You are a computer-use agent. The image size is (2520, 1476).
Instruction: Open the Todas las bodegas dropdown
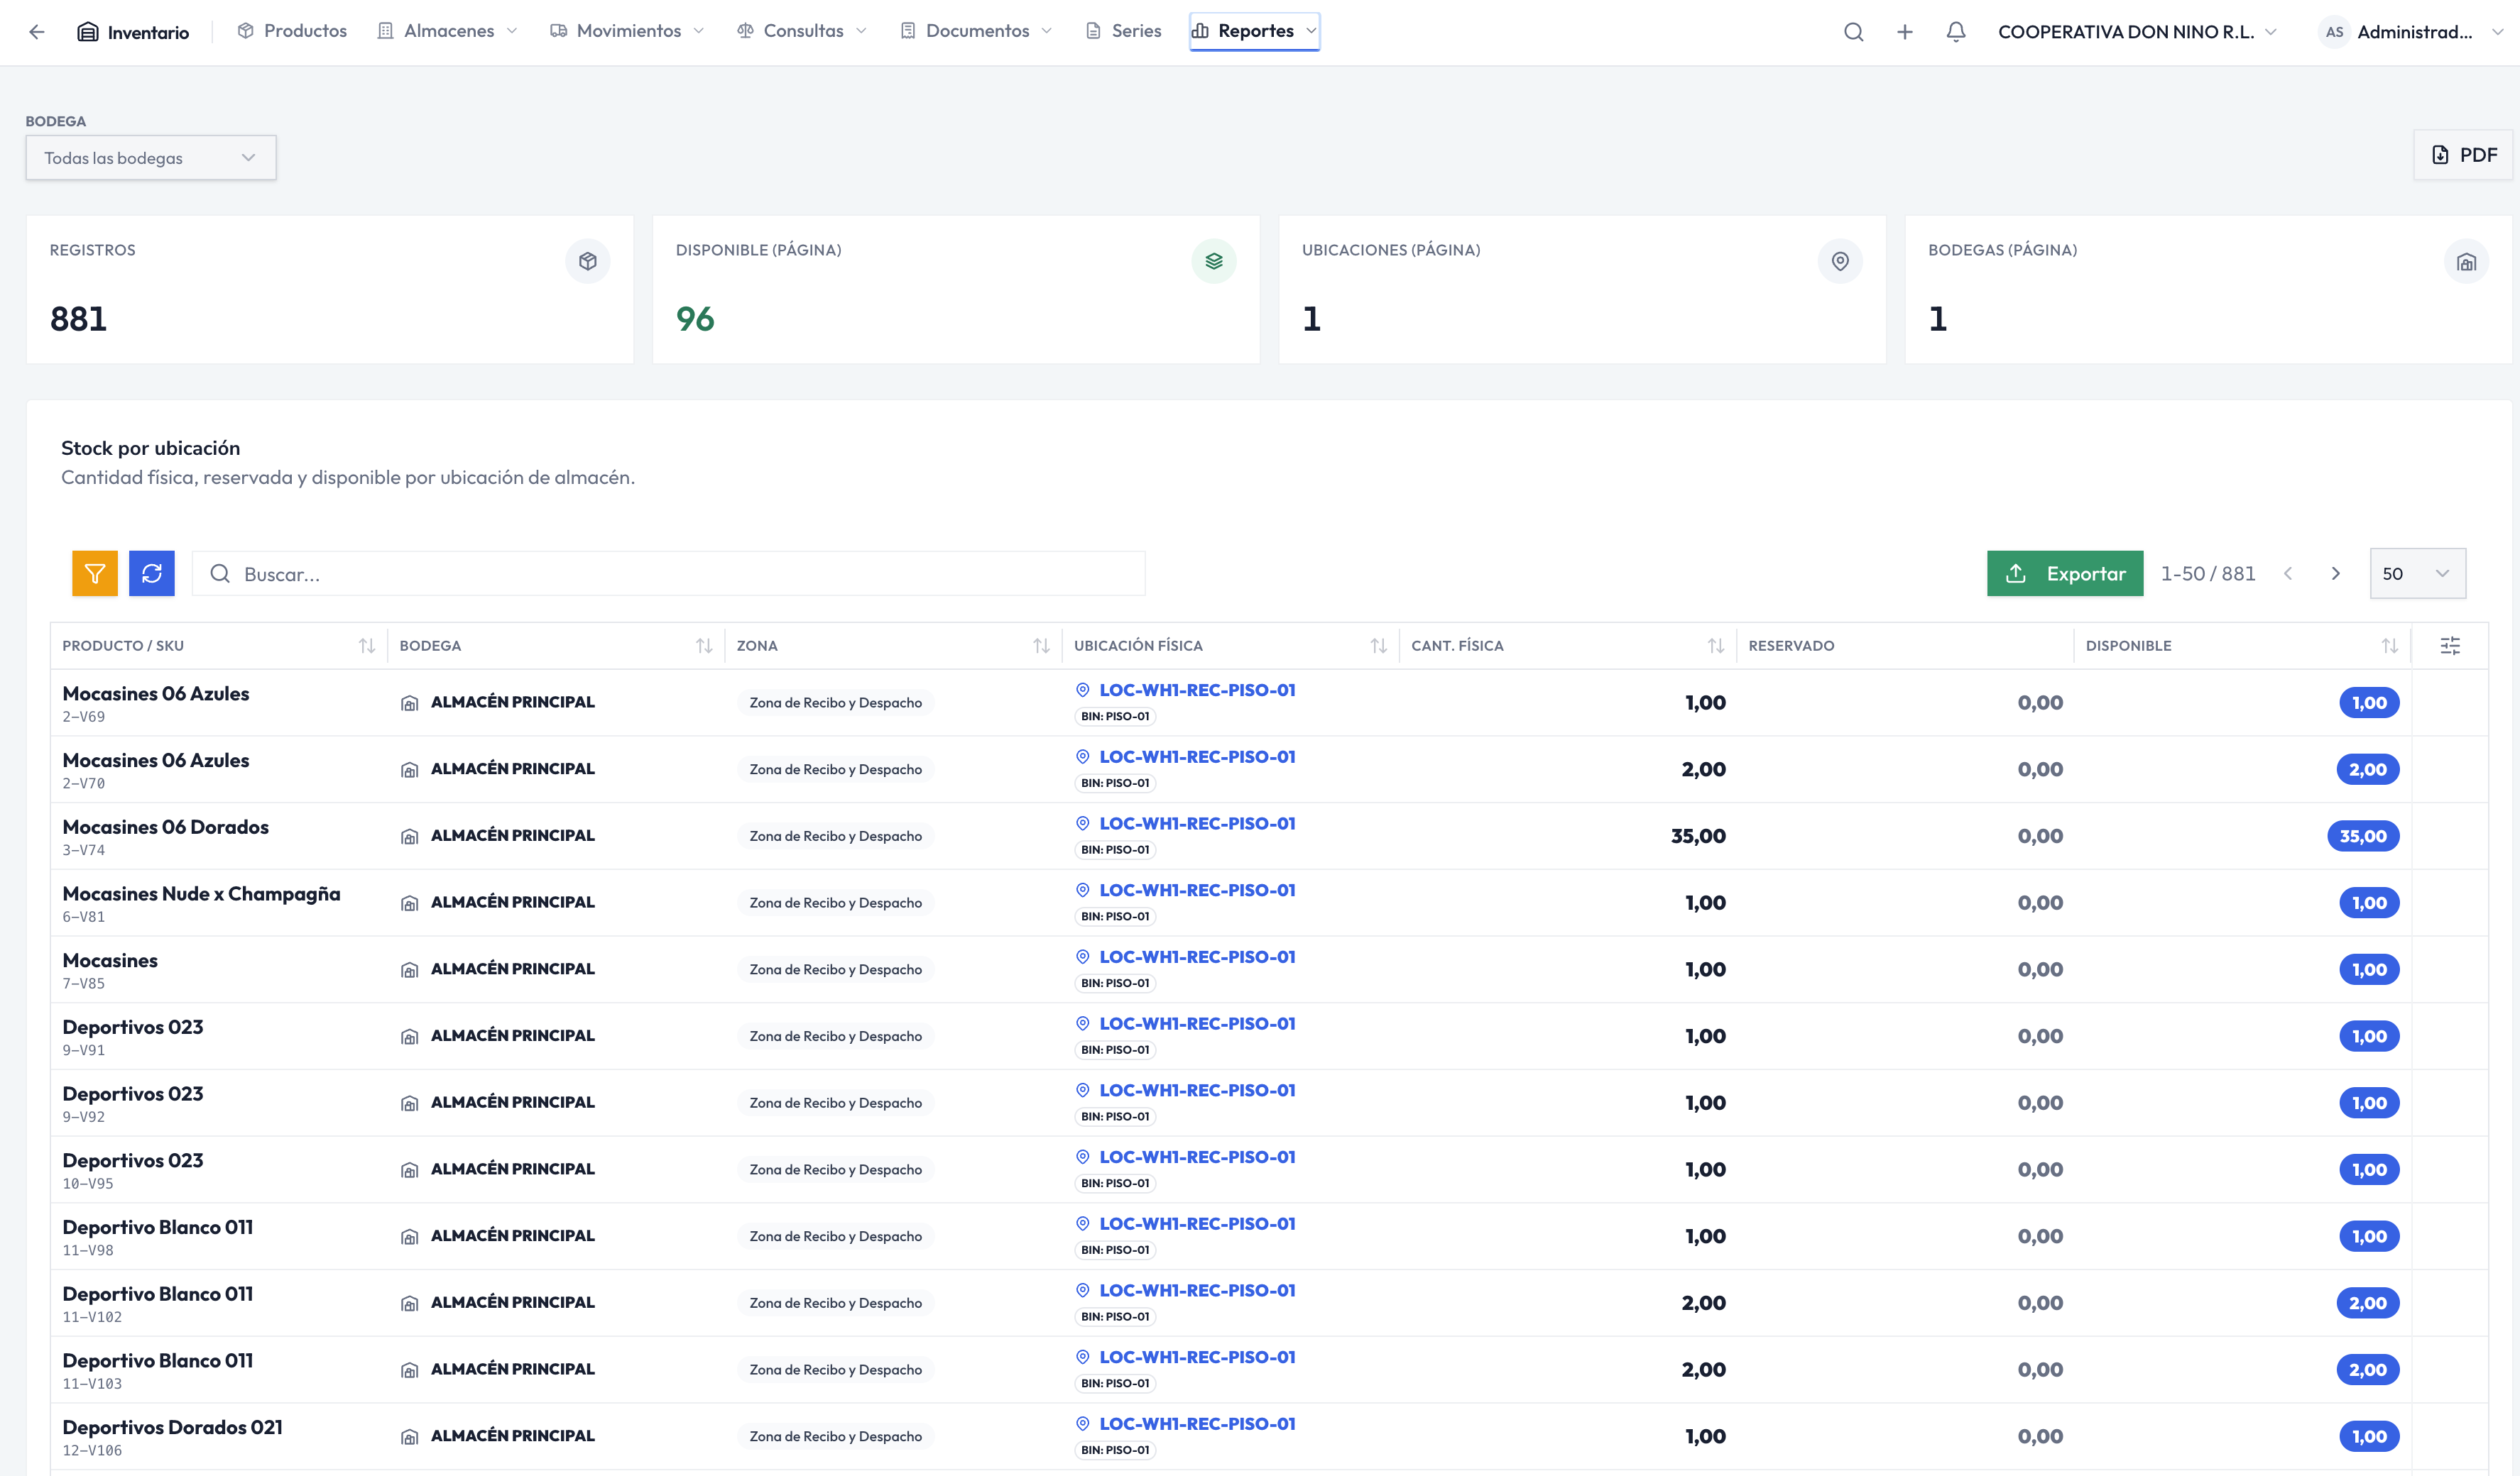(x=151, y=158)
